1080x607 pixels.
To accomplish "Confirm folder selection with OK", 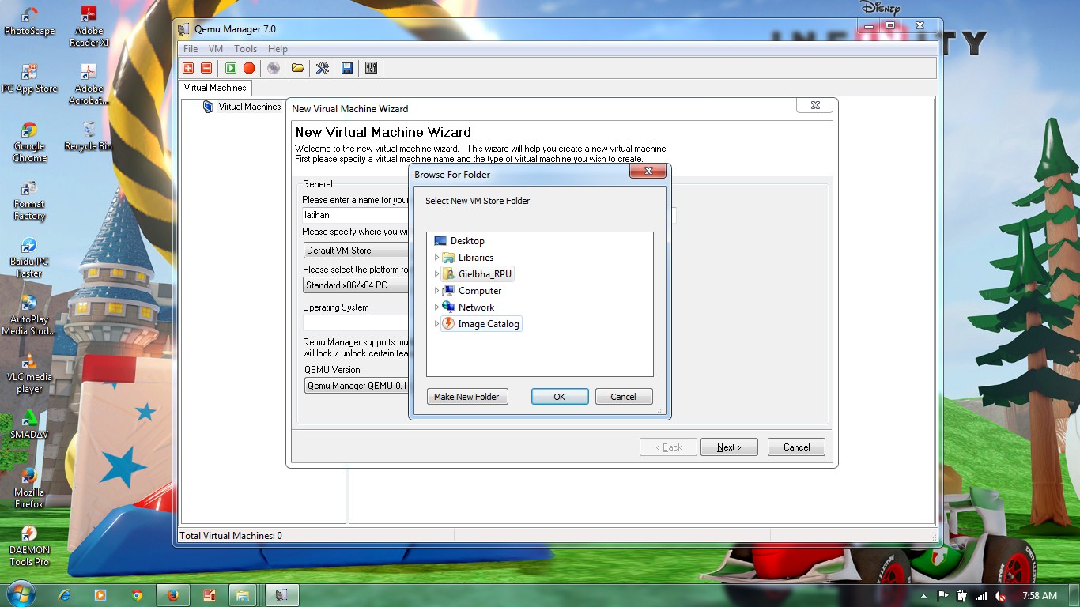I will (560, 397).
